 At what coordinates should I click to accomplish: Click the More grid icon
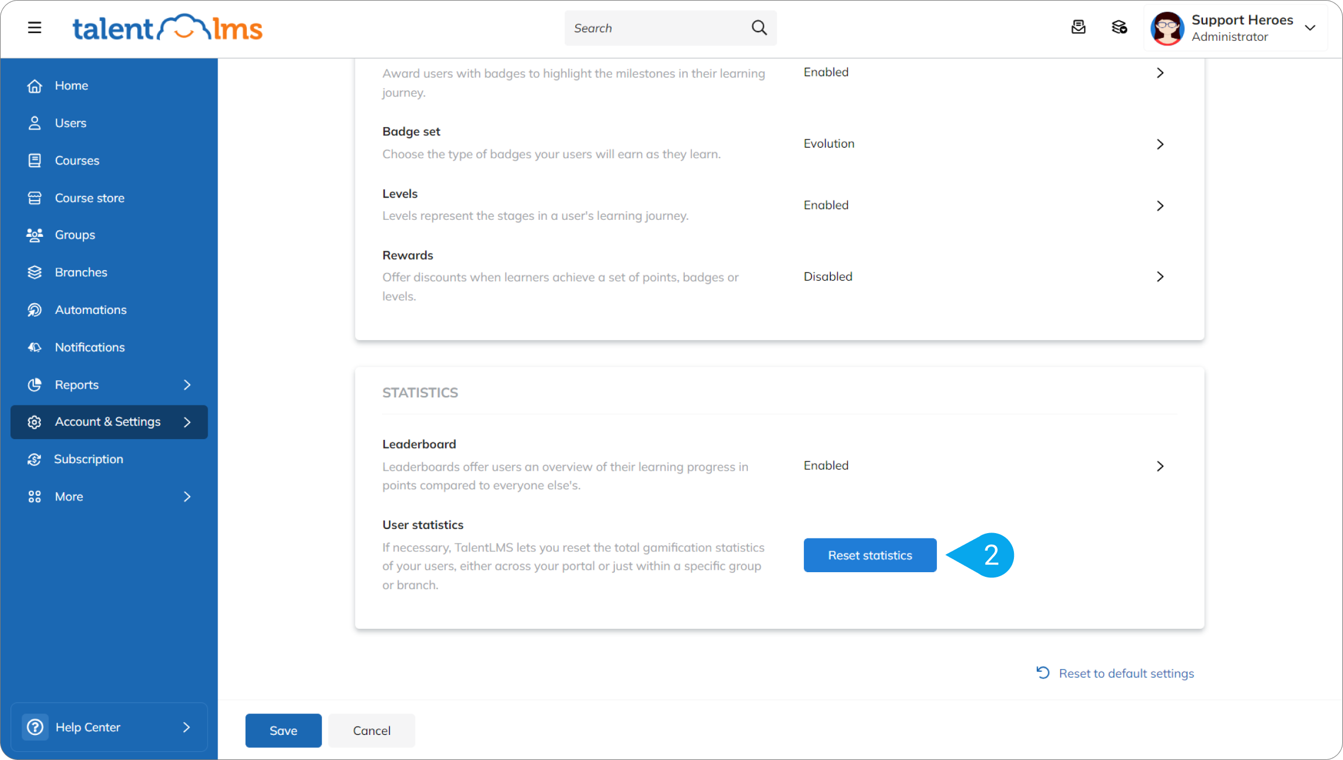[34, 496]
